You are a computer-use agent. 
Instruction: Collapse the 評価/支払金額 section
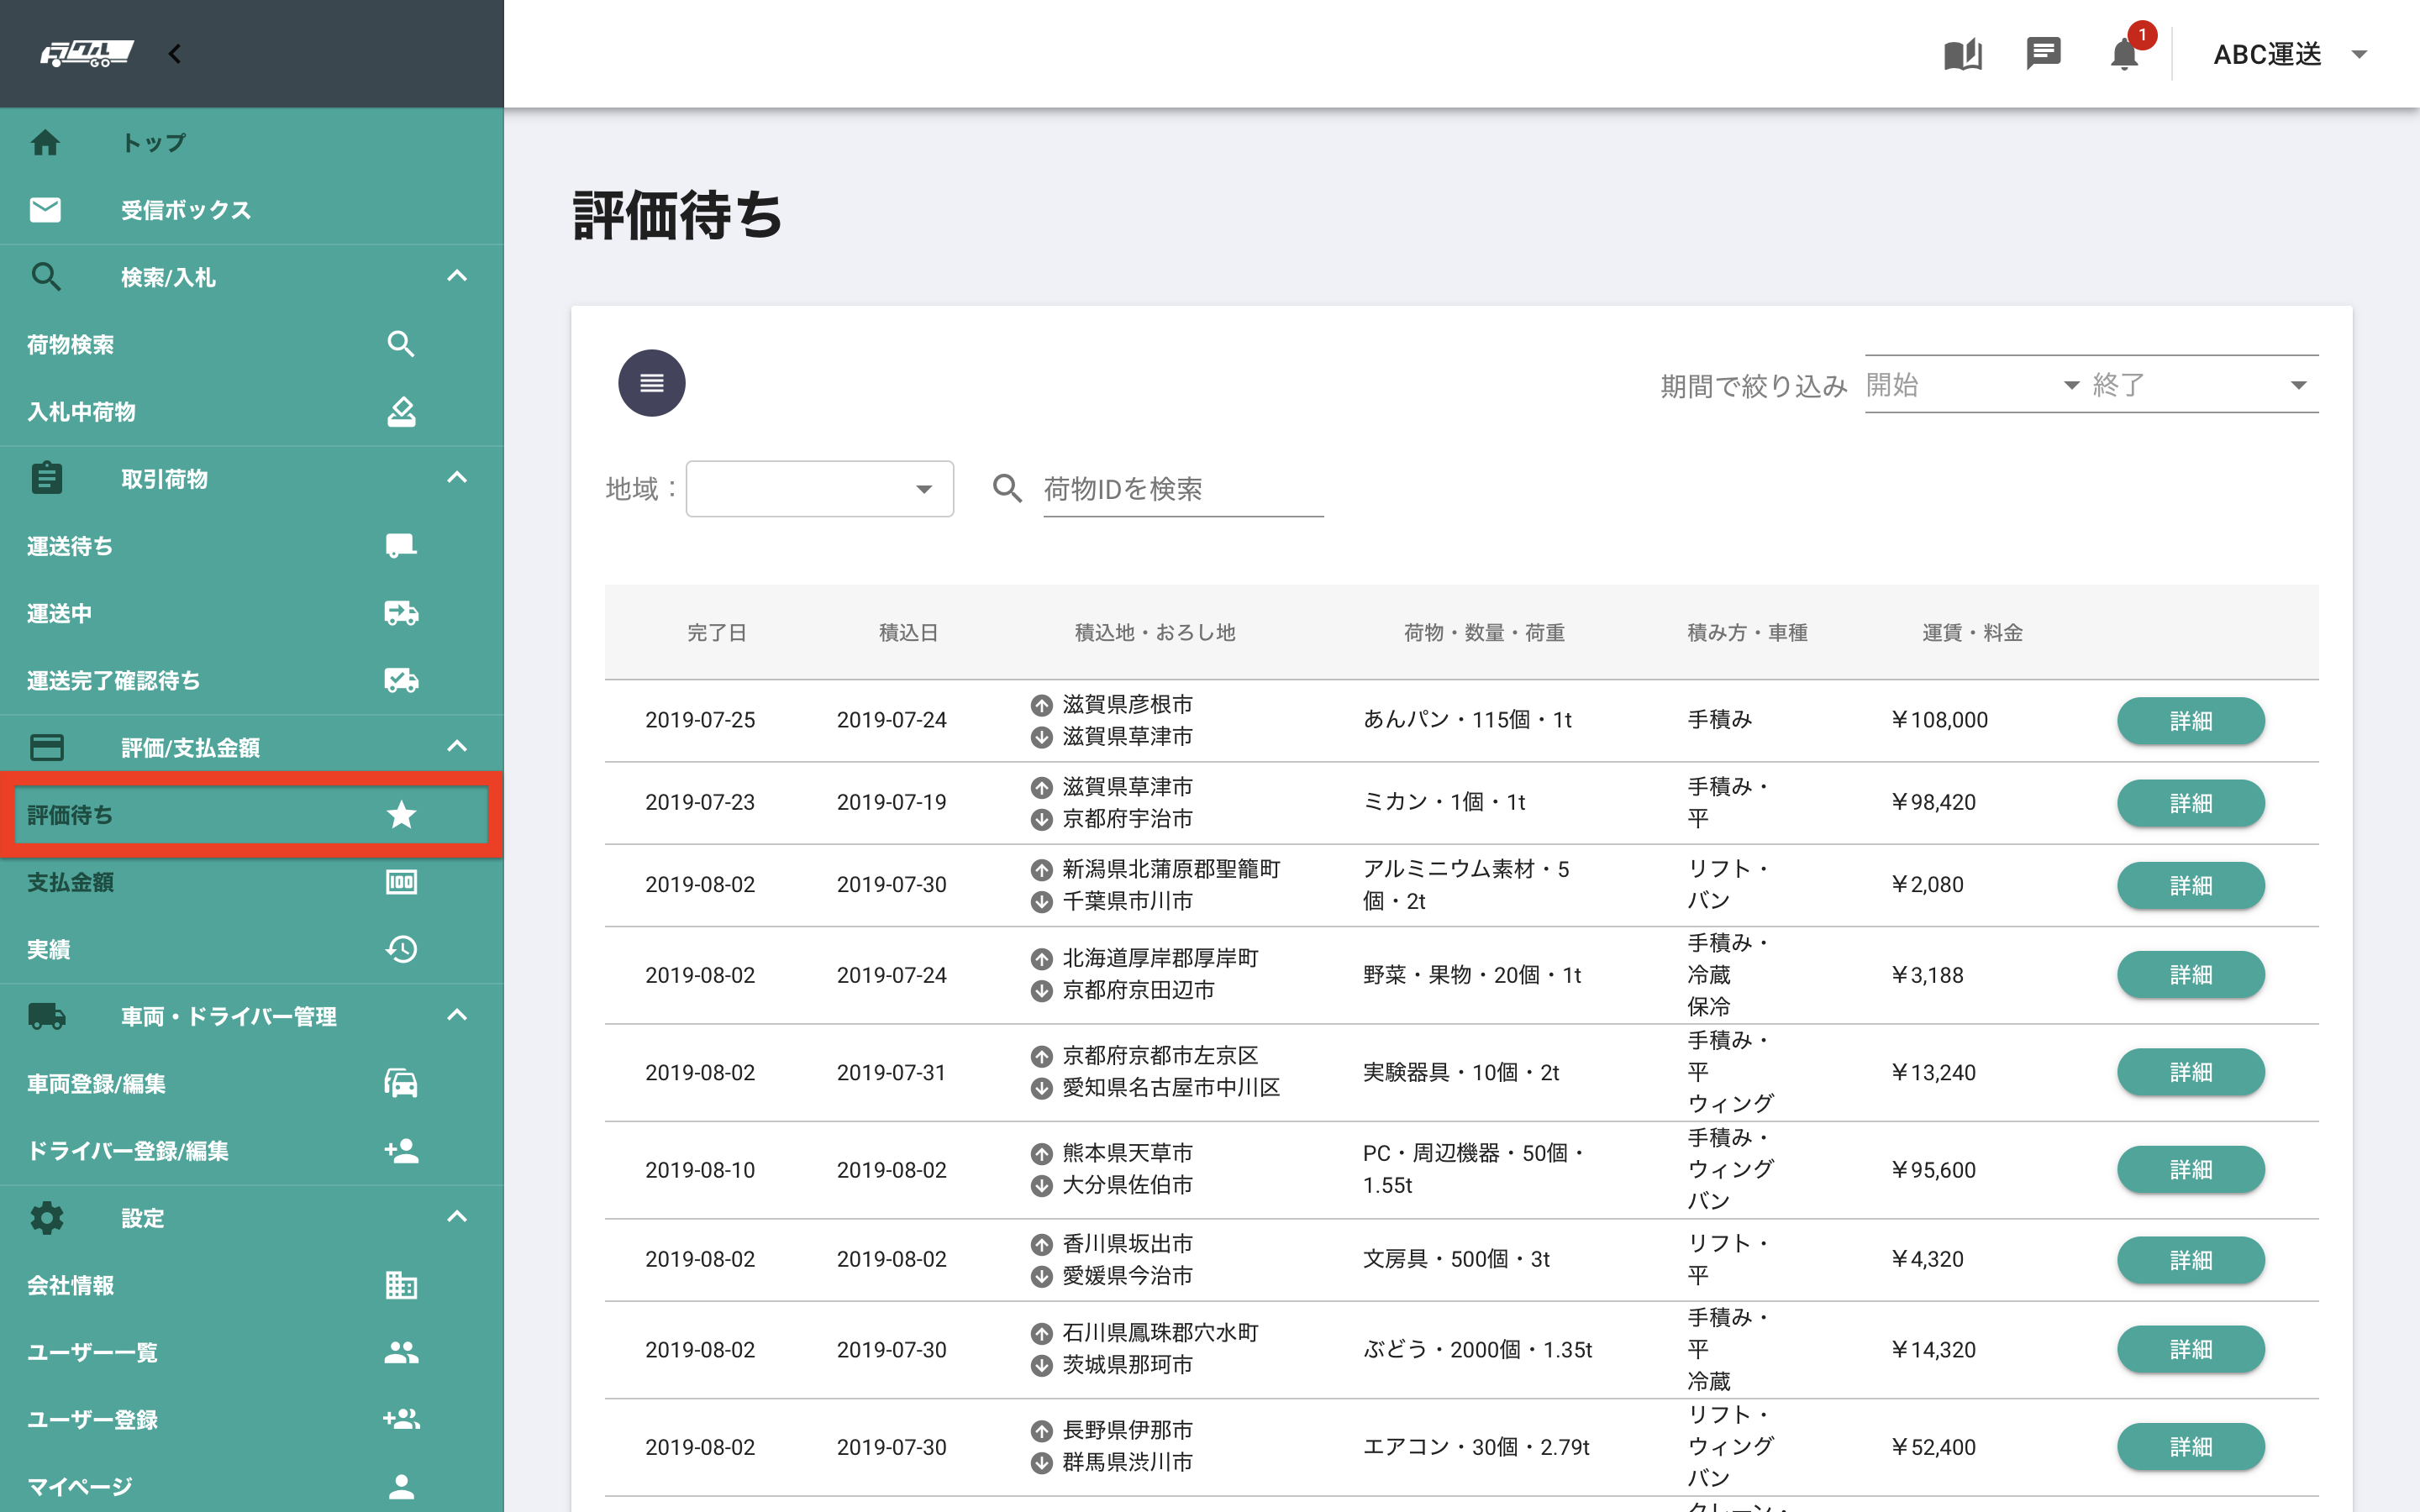click(x=457, y=746)
